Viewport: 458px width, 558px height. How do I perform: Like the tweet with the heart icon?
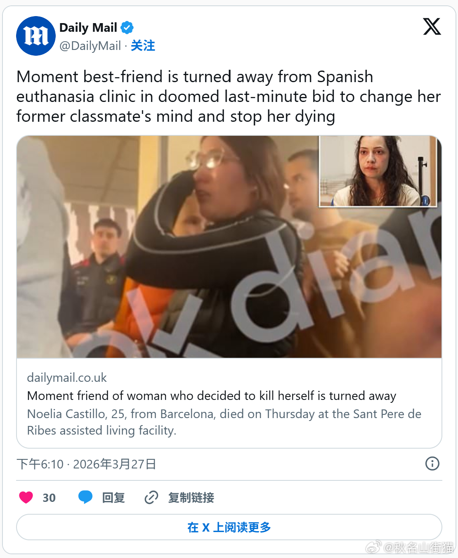(26, 497)
